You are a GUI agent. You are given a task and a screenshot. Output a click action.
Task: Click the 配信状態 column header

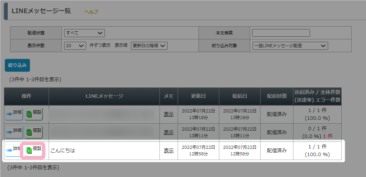coord(277,96)
